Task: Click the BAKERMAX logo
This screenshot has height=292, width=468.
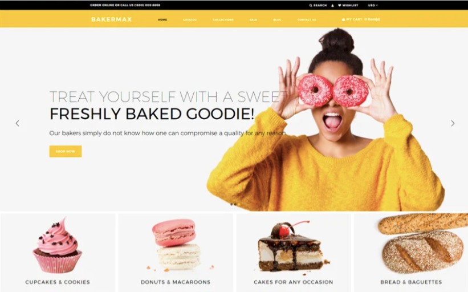Action: coord(111,19)
